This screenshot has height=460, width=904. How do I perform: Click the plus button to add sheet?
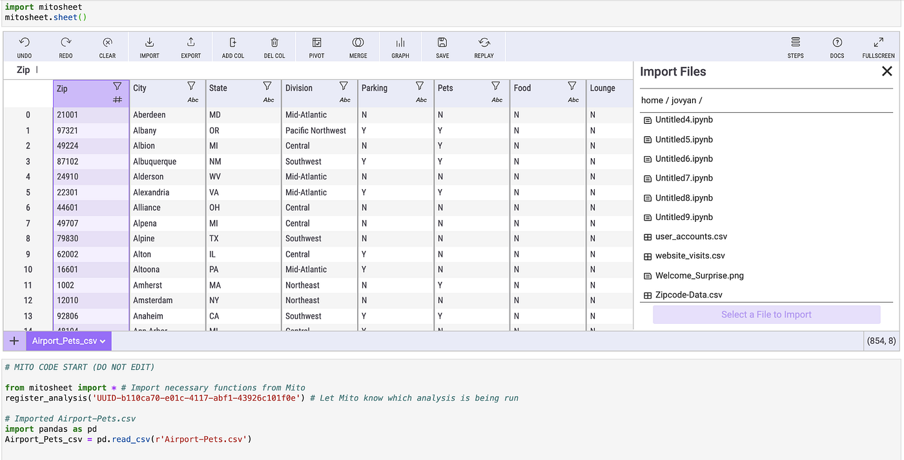pos(14,340)
